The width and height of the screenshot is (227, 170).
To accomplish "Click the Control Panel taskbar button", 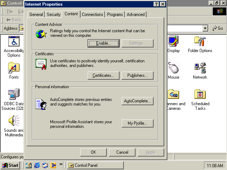I will [x=95, y=165].
